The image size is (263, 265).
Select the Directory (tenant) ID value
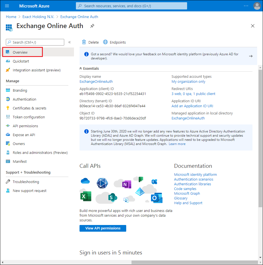pyautogui.click(x=112, y=106)
